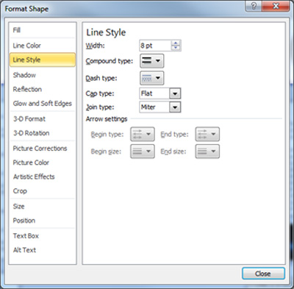Open the Fill category
Screen dimensions: 294x289
(x=17, y=30)
